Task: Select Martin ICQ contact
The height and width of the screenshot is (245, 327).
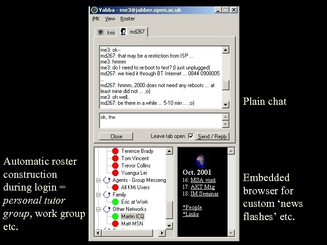Action: [x=132, y=216]
